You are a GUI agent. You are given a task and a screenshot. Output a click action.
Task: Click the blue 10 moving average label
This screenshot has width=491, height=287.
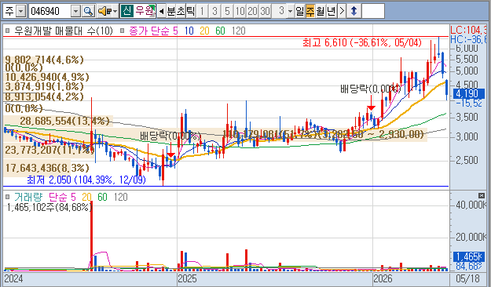189,31
